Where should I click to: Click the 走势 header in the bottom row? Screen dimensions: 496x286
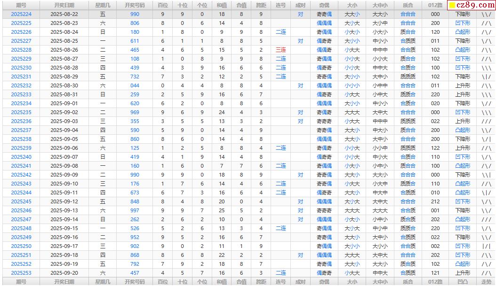487,282
